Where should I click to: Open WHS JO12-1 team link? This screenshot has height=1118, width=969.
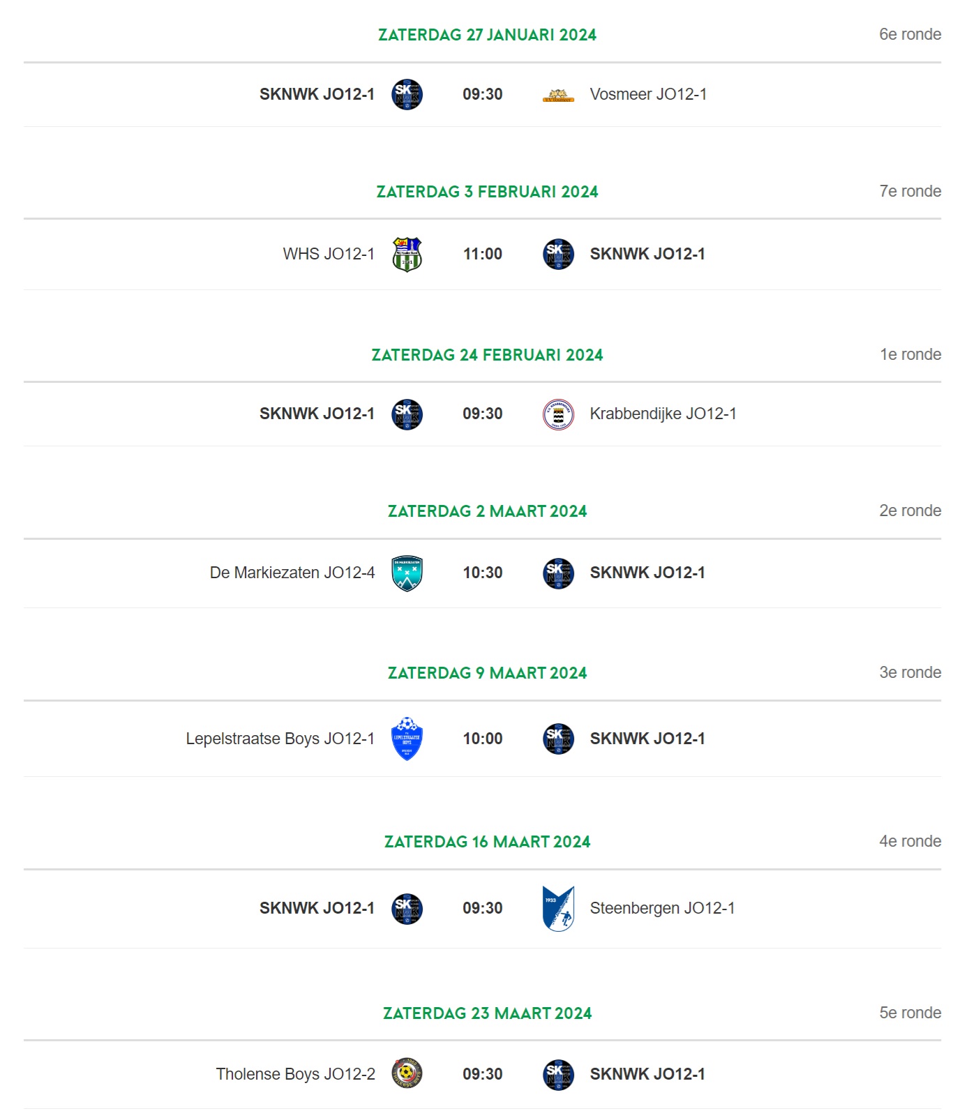coord(329,254)
